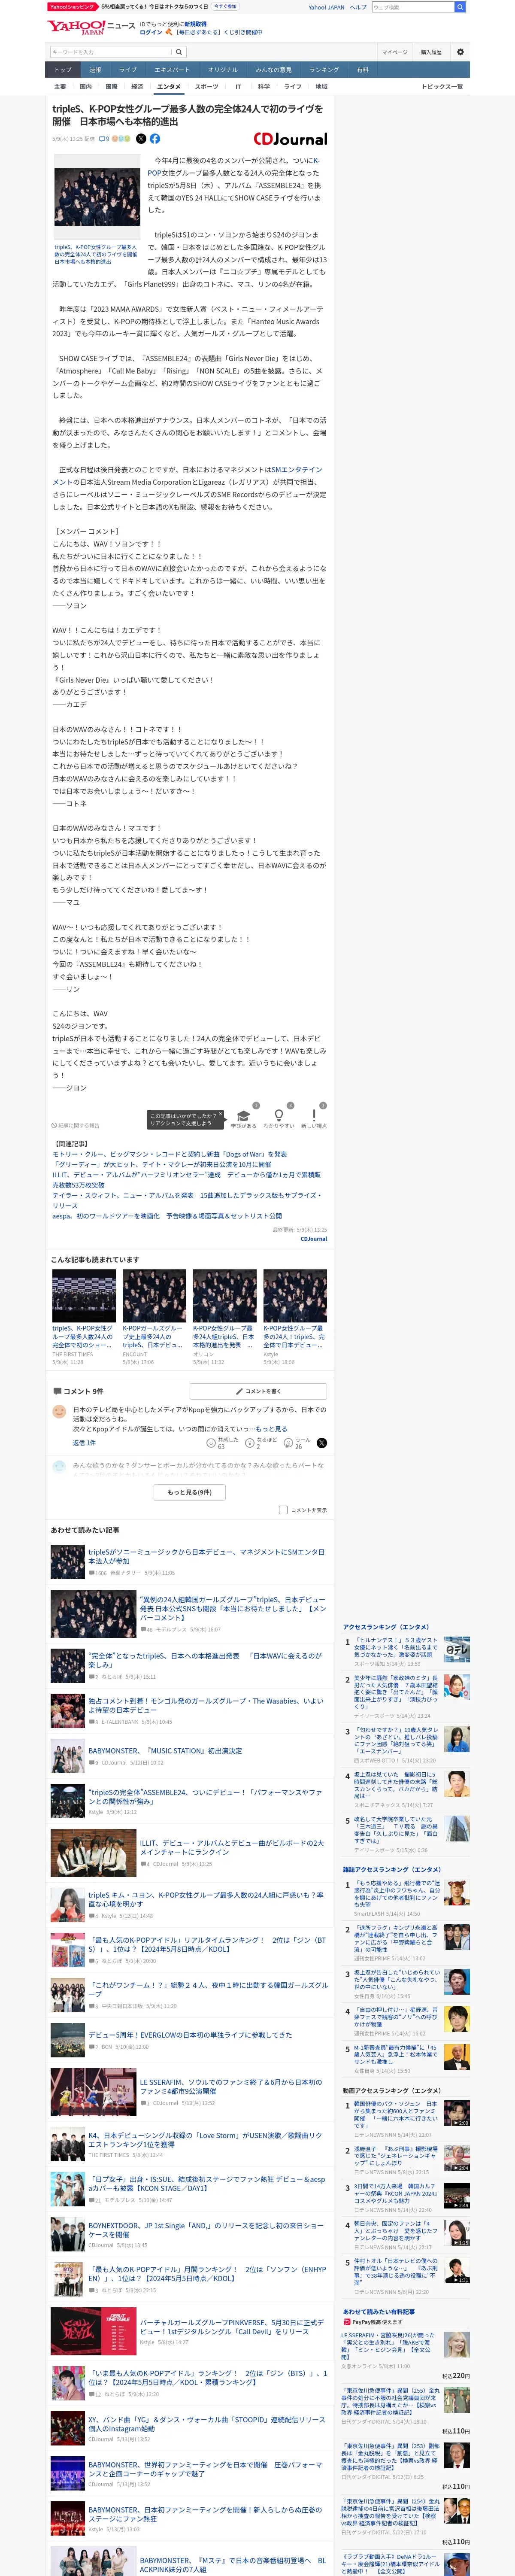Select the 速報 navigation tab

(x=95, y=70)
